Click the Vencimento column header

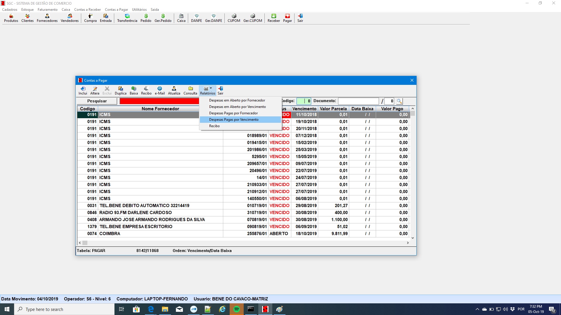pos(304,108)
